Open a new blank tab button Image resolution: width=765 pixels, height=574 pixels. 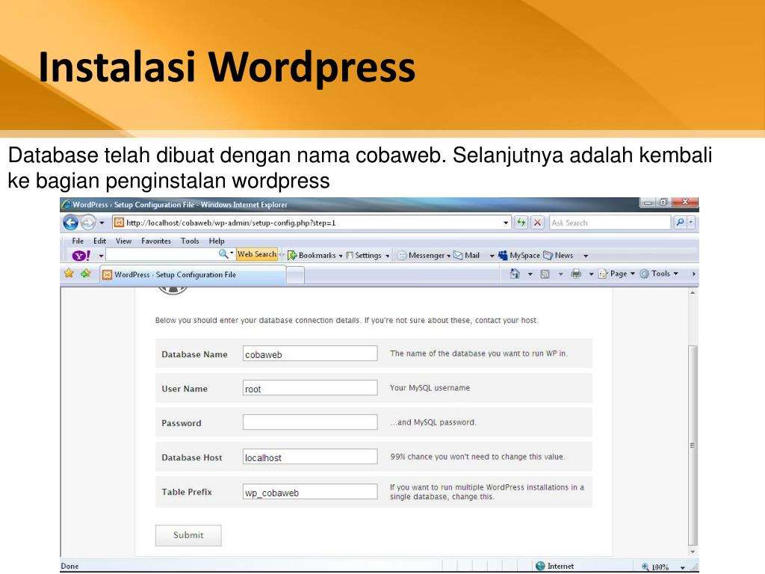[295, 275]
